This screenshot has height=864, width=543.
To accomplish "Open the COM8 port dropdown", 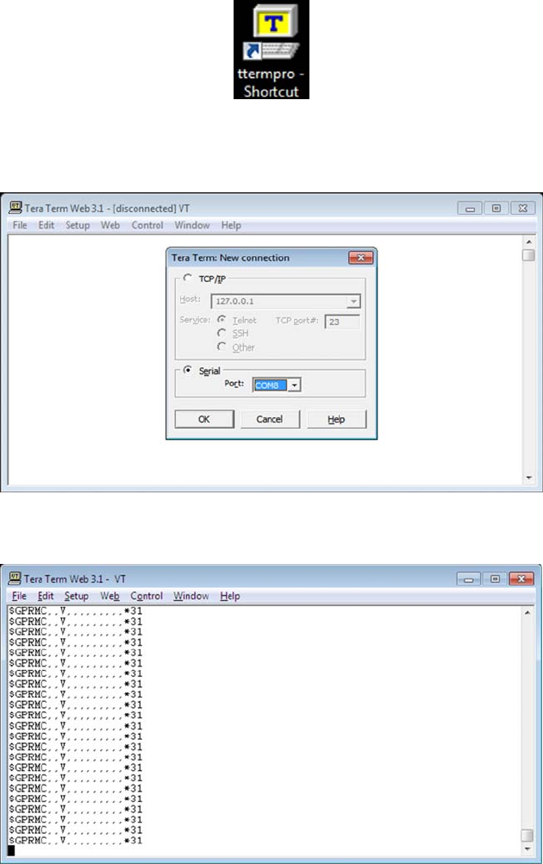I will [x=294, y=385].
